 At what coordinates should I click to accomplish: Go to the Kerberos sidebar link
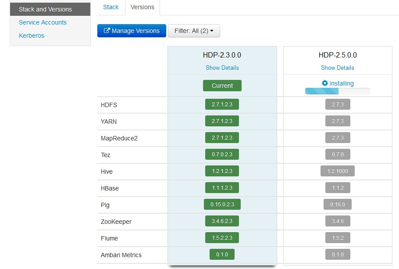[x=32, y=36]
